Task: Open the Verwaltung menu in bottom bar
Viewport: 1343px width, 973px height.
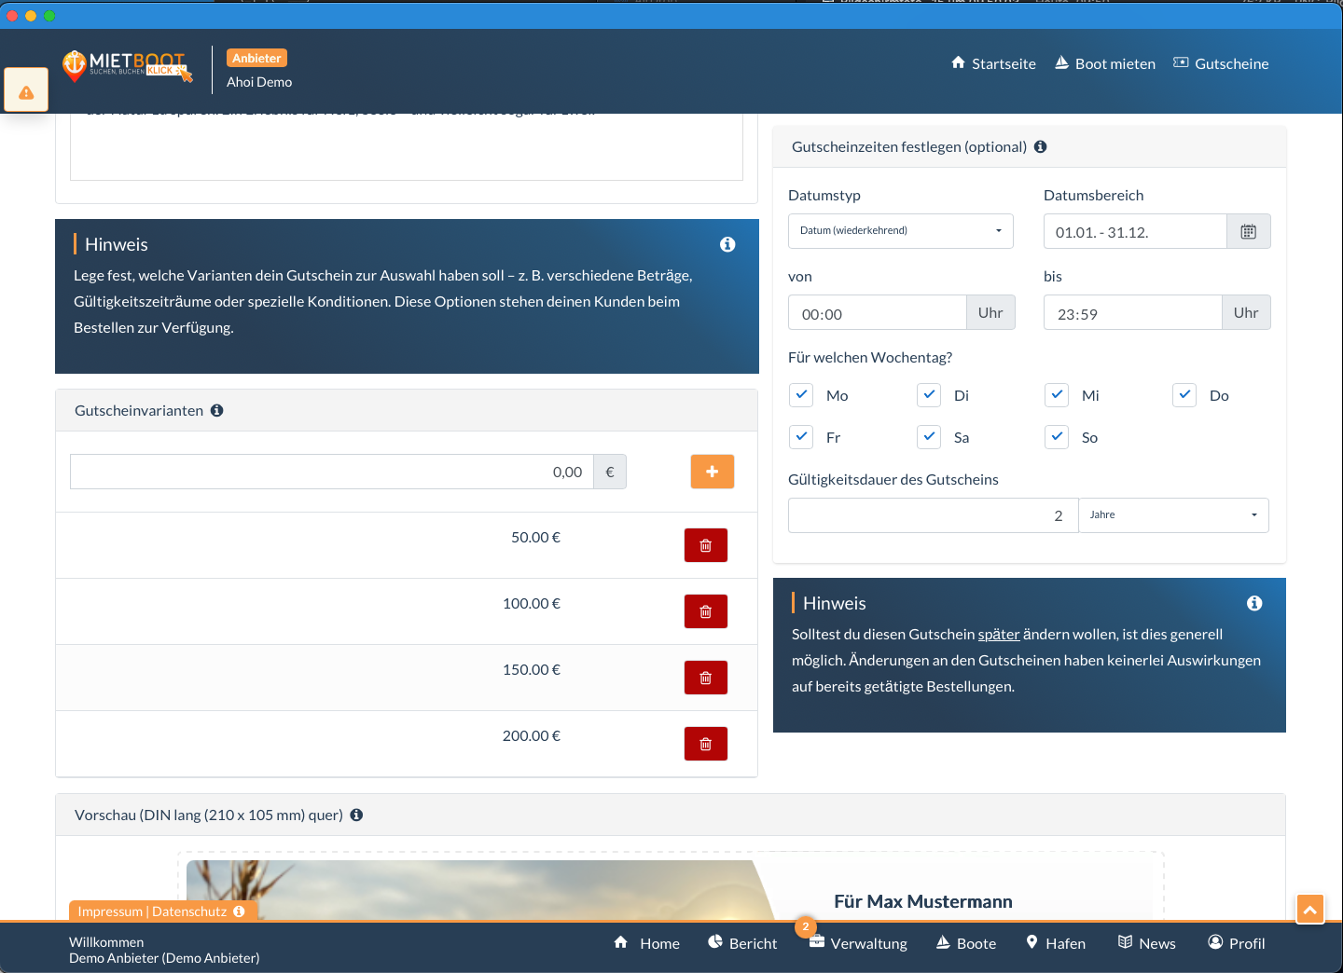Action: [x=858, y=943]
